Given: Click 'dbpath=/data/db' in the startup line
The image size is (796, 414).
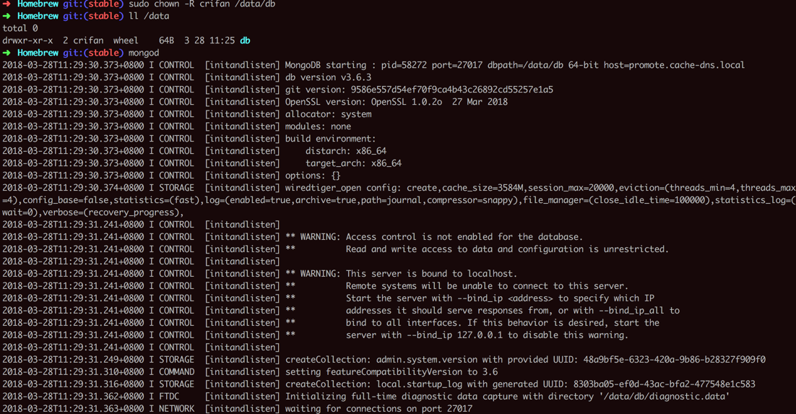Looking at the screenshot, I should [x=525, y=65].
